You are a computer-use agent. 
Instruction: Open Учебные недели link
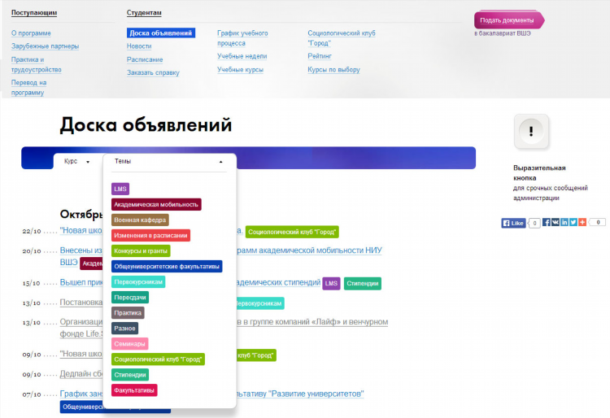(242, 56)
